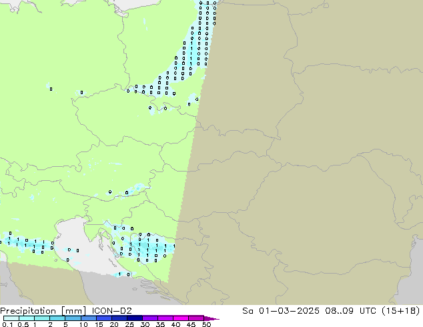This screenshot has width=423, height=327.
Task: Click the "25" legend value
Action: coord(129,324)
